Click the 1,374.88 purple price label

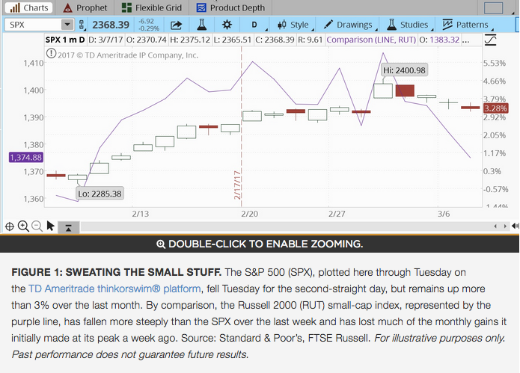point(26,158)
